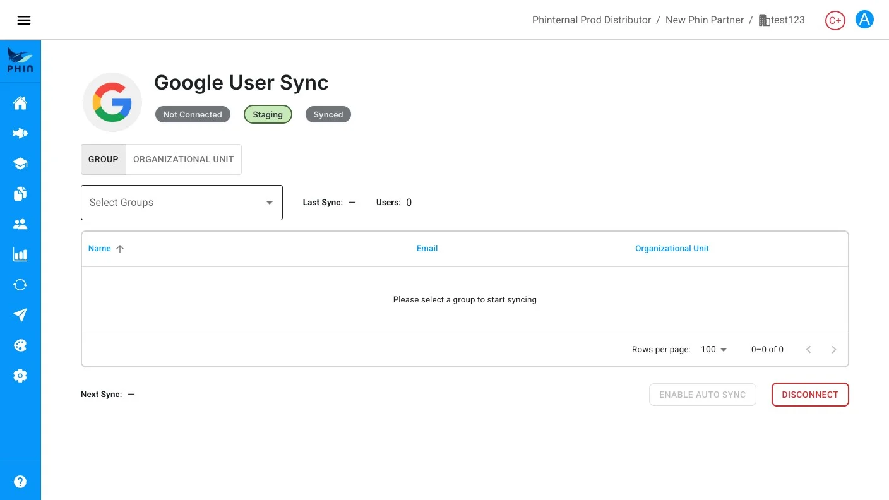The image size is (889, 500).
Task: Open the settings gear icon in sidebar
Action: (x=20, y=376)
